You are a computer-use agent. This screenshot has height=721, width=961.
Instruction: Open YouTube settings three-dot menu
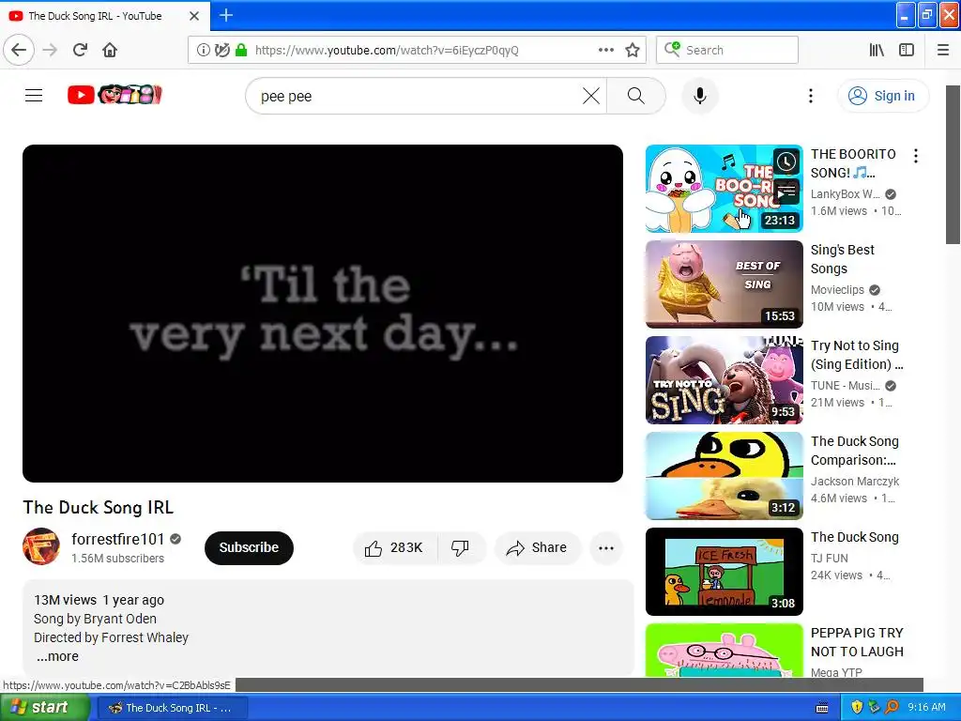tap(810, 96)
